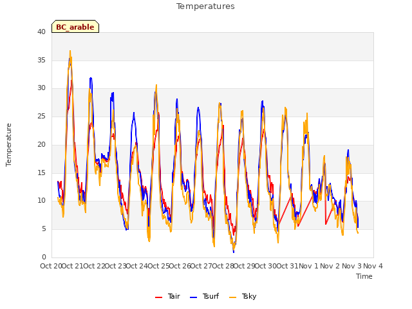Click the Nov 3 x-axis label

(351, 266)
